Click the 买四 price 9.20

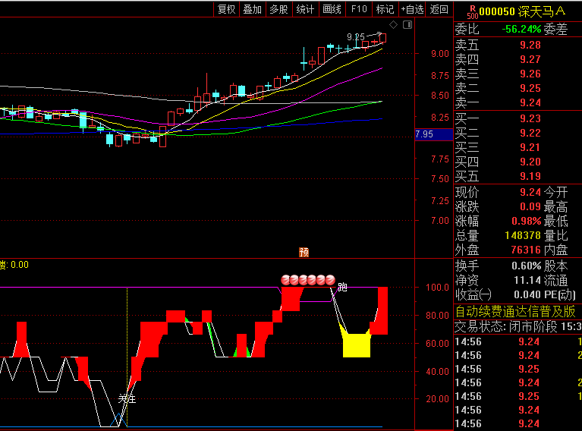pyautogui.click(x=530, y=162)
